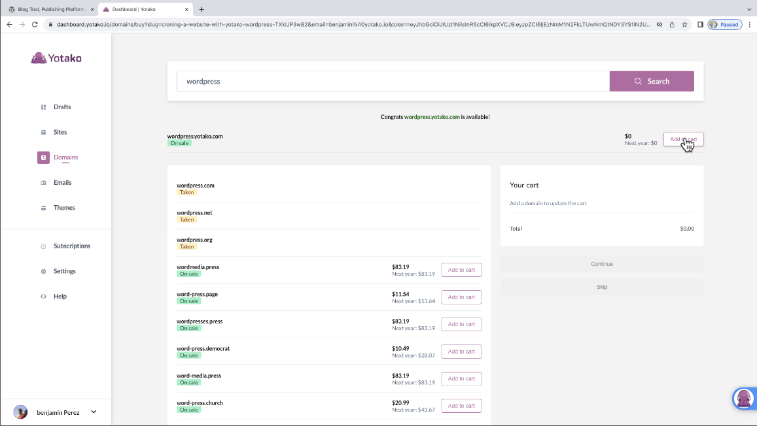
Task: Click the wordpress.yotako.com link in congrats message
Action: [x=432, y=117]
